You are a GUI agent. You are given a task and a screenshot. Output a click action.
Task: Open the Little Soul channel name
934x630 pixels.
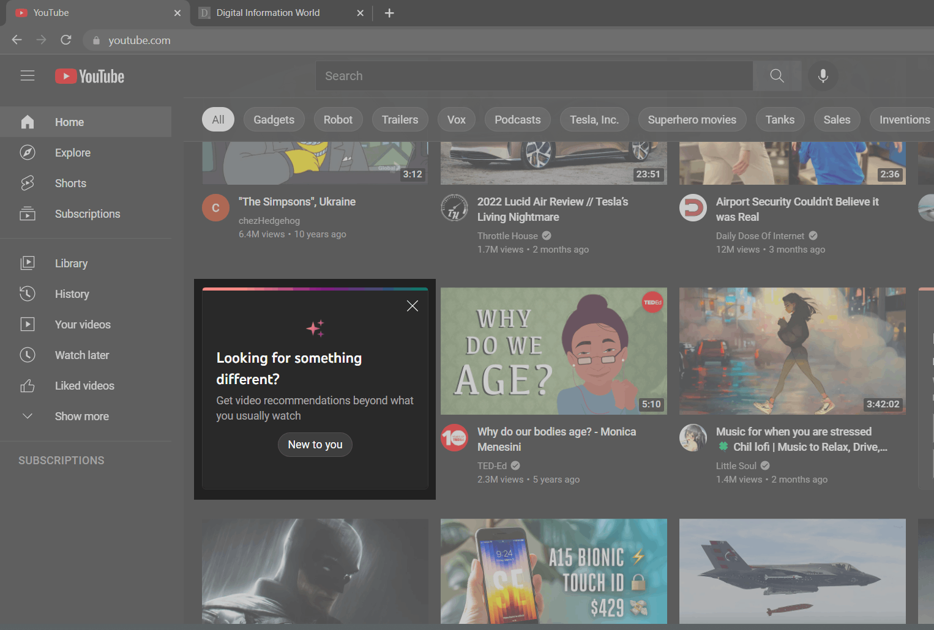click(x=736, y=466)
